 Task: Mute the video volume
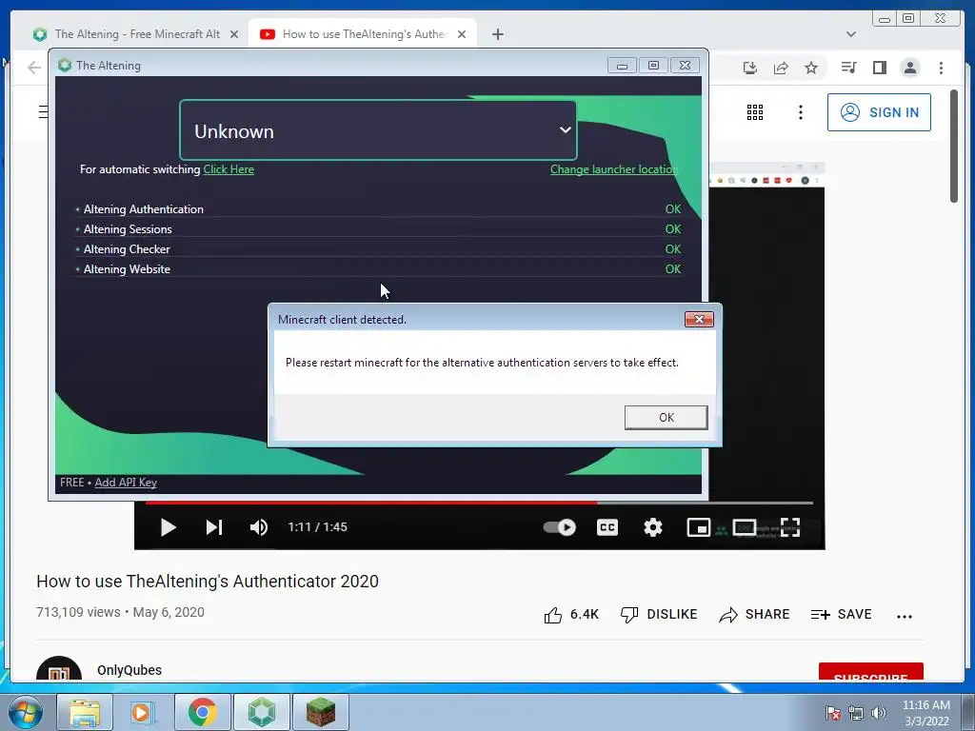pyautogui.click(x=259, y=527)
